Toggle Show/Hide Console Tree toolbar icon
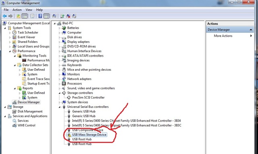 25,16
